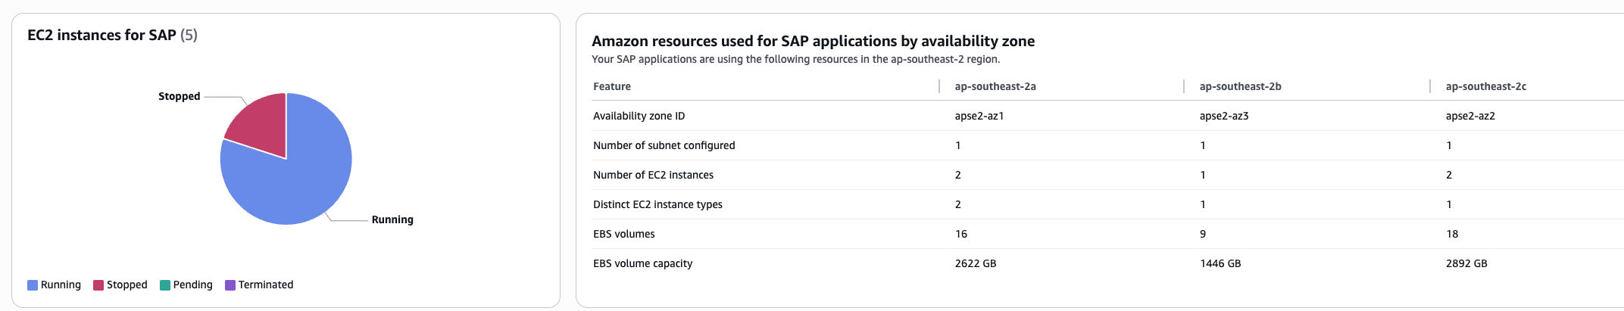Click the ap-southeast-2a column header
This screenshot has width=1624, height=311.
click(x=995, y=87)
